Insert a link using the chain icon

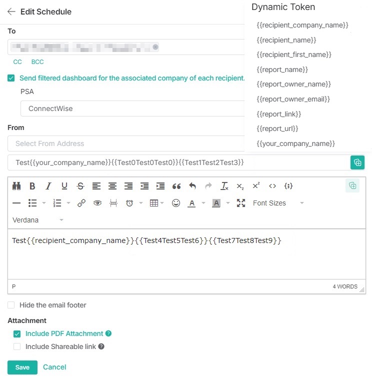[81, 203]
